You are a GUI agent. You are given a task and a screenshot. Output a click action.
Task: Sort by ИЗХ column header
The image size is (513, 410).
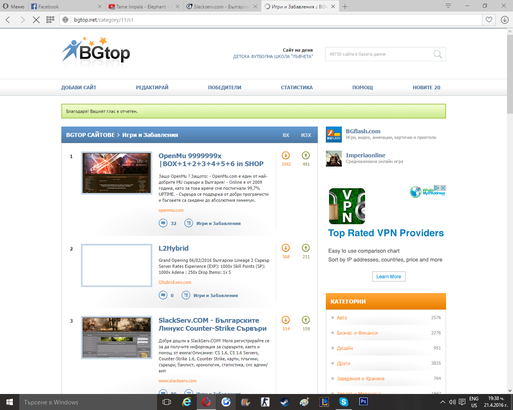(x=306, y=135)
